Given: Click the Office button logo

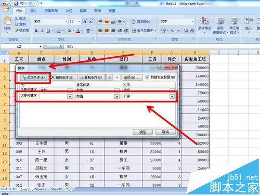Looking at the screenshot, I should click(x=6, y=6).
